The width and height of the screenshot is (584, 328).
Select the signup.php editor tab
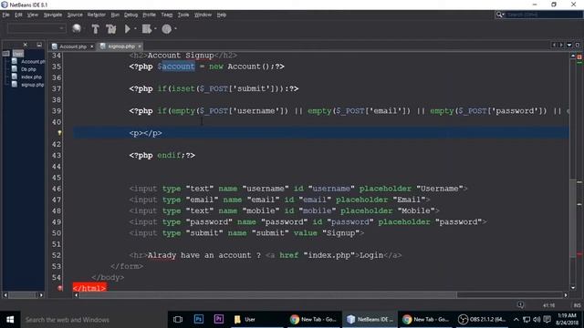(121, 46)
